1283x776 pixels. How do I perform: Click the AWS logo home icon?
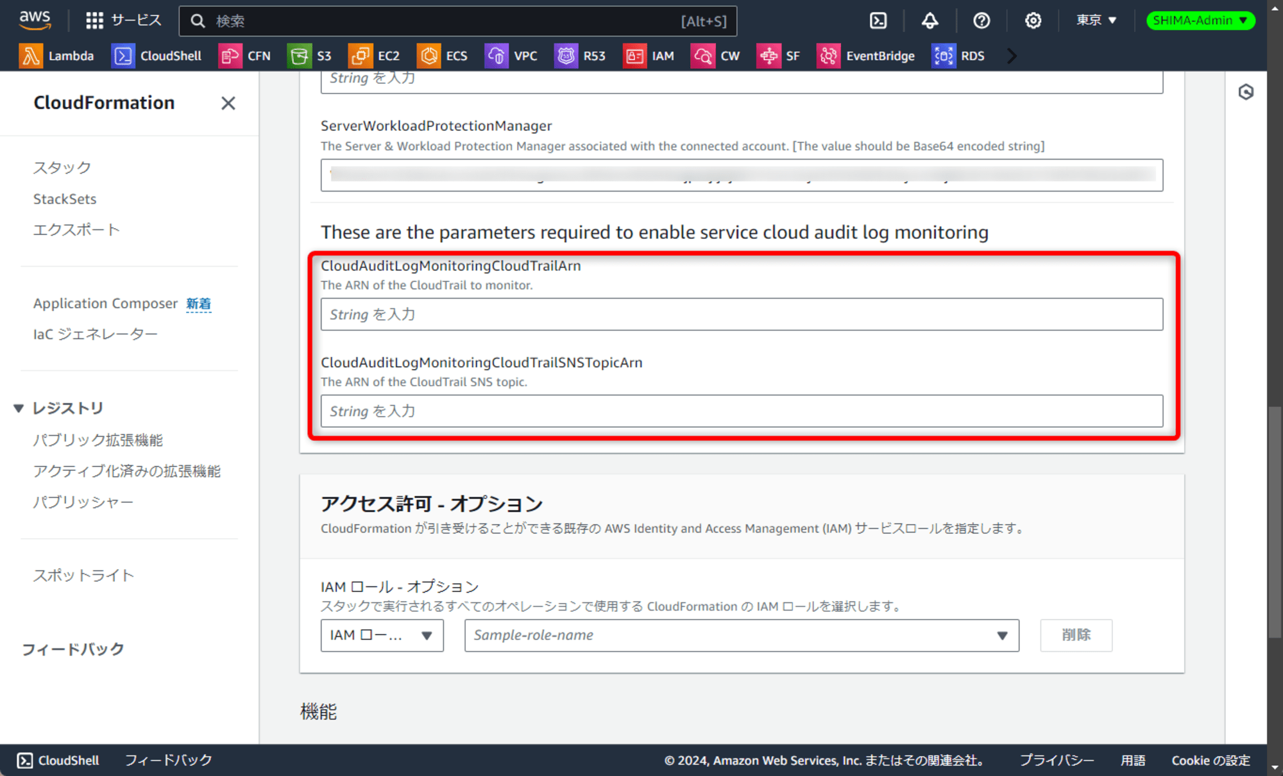point(35,20)
